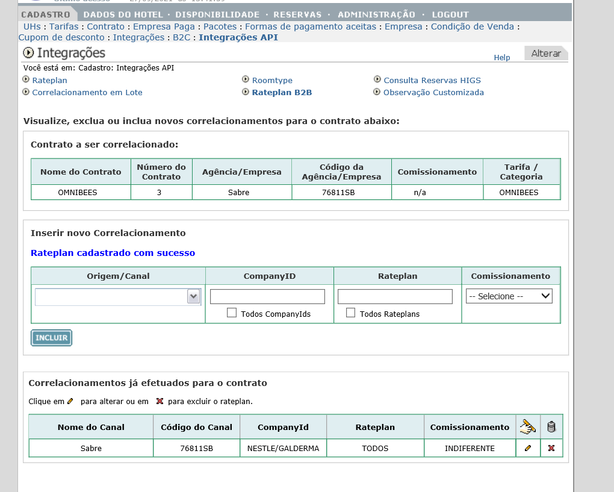Open the RESERVAS menu

[297, 15]
